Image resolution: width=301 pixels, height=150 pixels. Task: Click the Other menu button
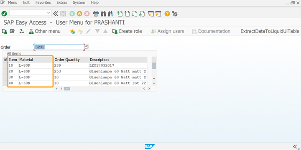pyautogui.click(x=45, y=31)
